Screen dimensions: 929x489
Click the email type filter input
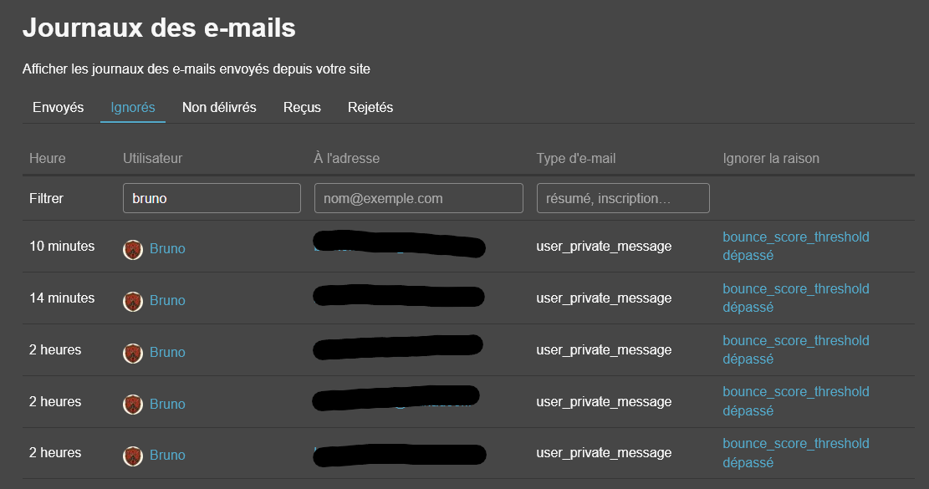click(x=623, y=198)
